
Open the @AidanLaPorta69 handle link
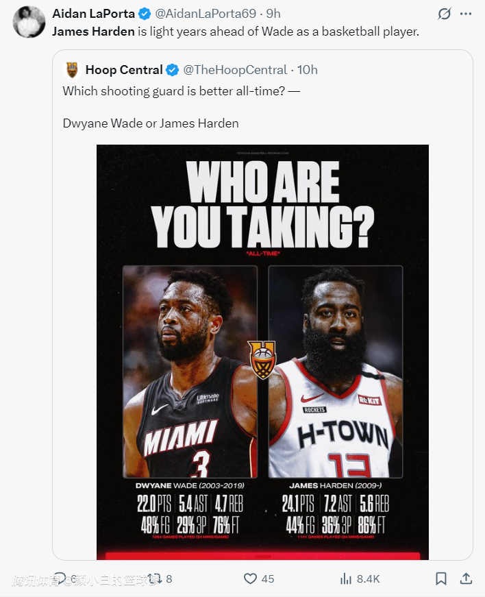205,14
